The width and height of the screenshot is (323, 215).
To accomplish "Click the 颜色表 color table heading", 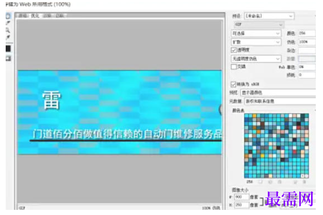I will pos(238,110).
